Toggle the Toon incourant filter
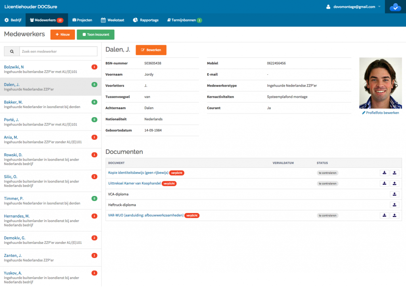The image size is (406, 287). point(96,35)
